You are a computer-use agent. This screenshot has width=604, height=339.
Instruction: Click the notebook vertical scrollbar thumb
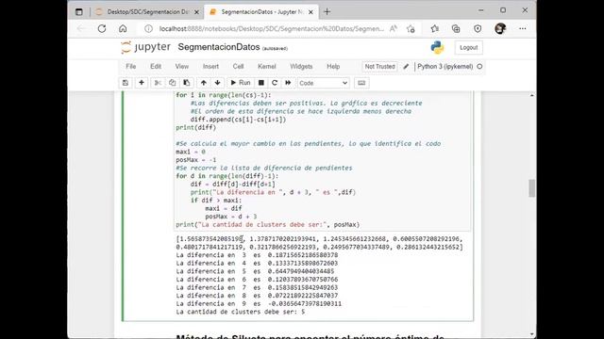click(x=532, y=188)
